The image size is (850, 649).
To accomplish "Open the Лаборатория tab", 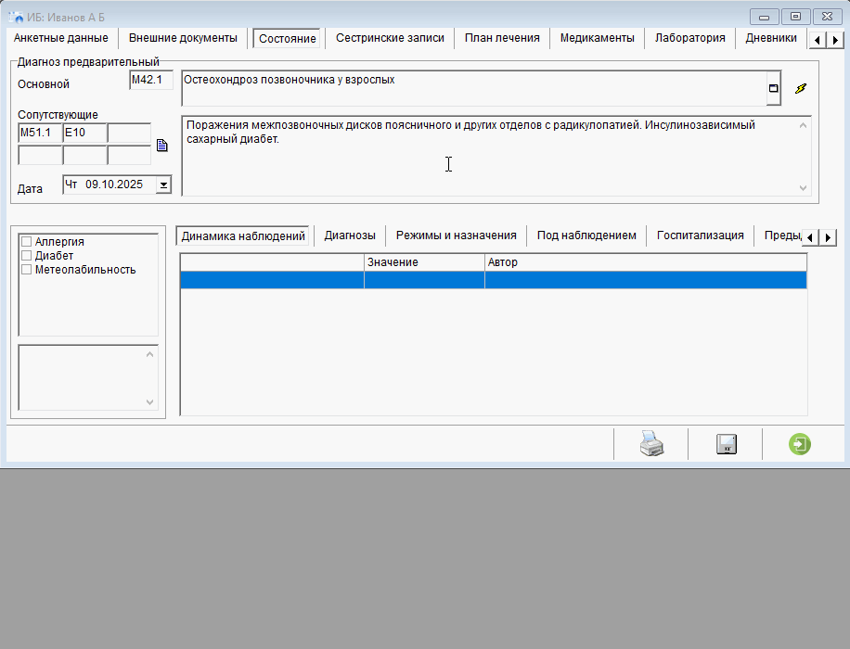I will point(689,38).
